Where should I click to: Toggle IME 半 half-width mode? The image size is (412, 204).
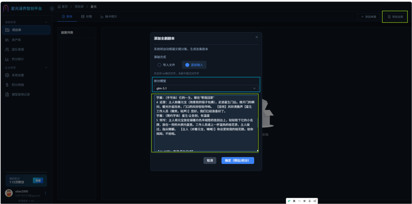click(304, 201)
